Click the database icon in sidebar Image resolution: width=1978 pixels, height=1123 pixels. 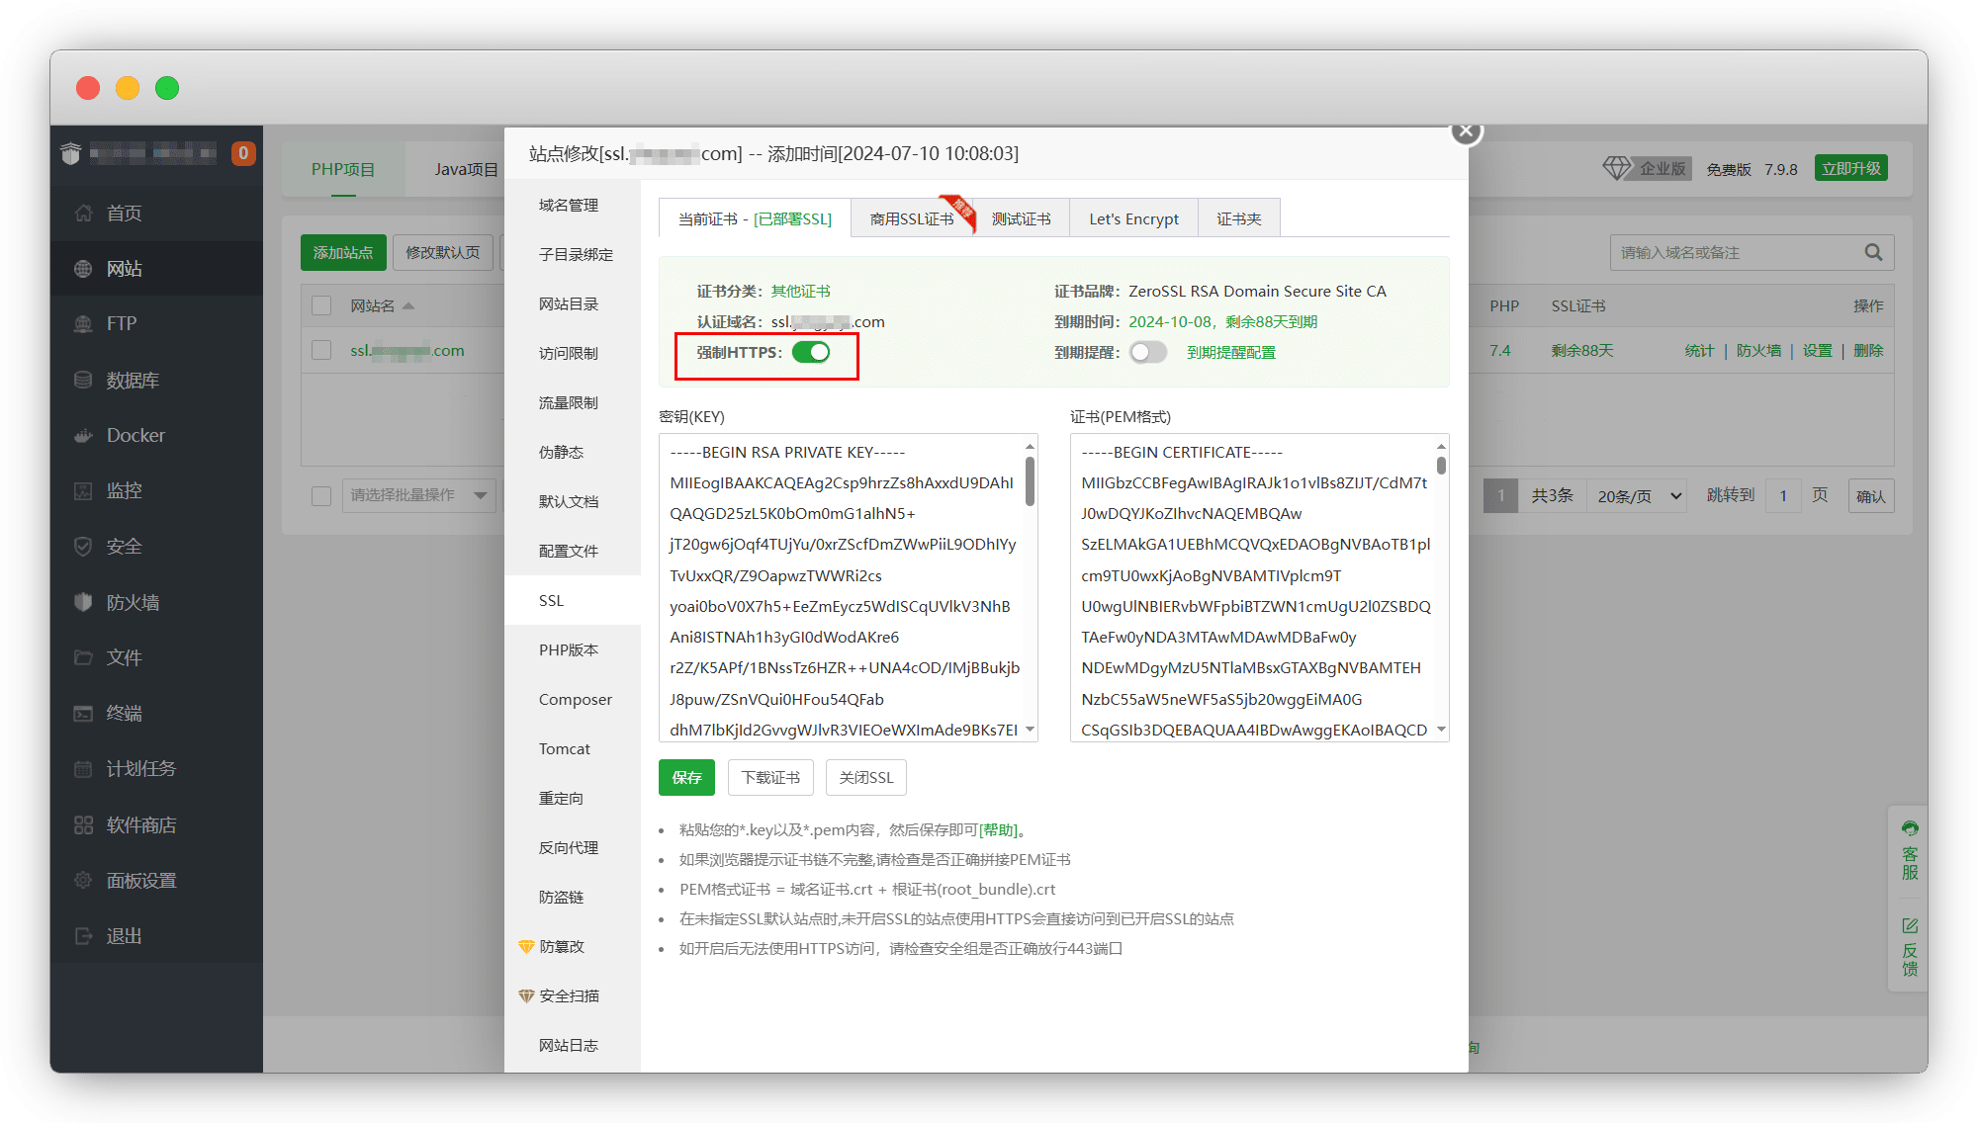[83, 381]
